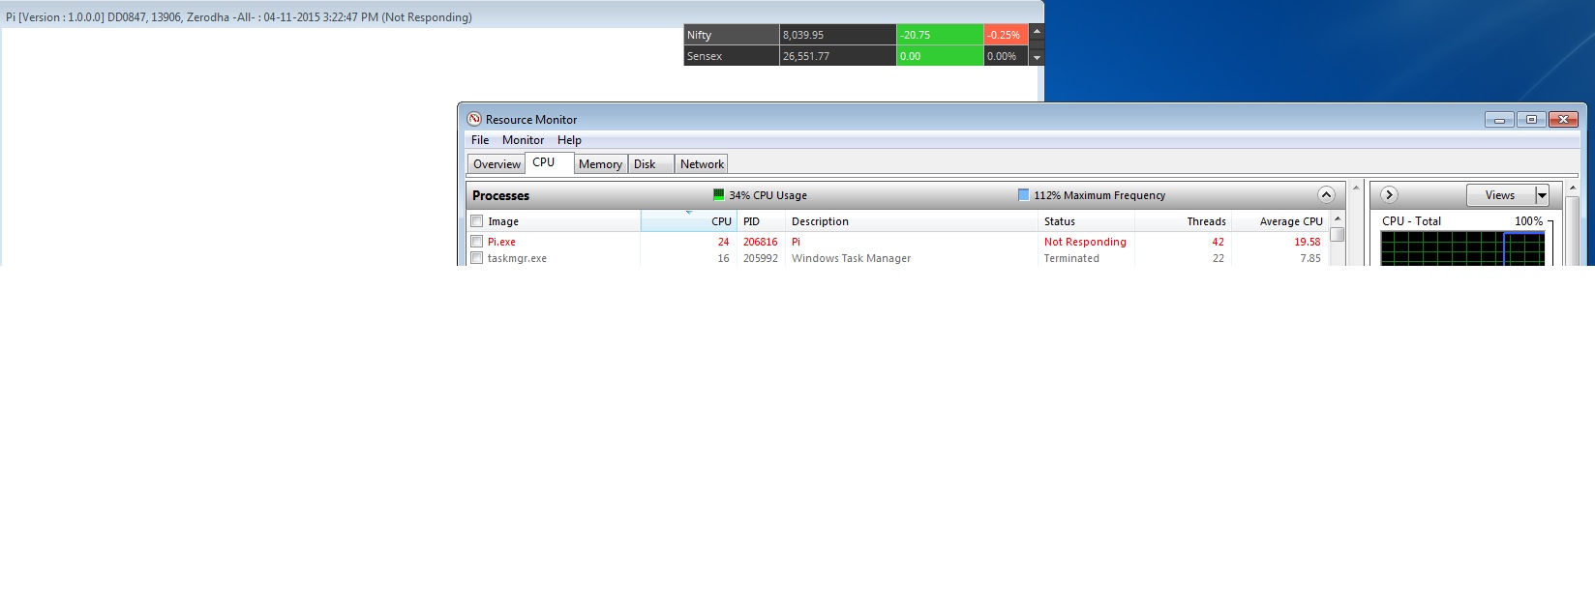Image resolution: width=1595 pixels, height=609 pixels.
Task: Sort by the Status column header
Action: coord(1086,221)
